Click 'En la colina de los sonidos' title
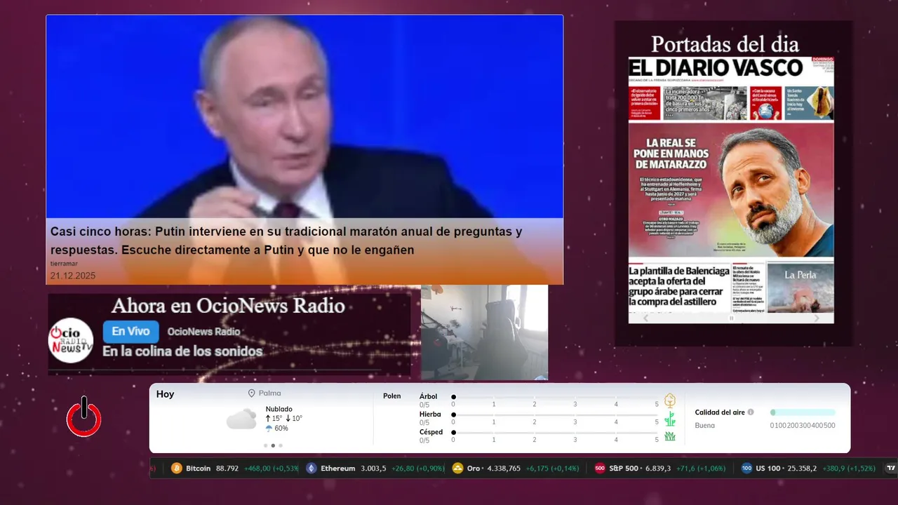 [182, 351]
